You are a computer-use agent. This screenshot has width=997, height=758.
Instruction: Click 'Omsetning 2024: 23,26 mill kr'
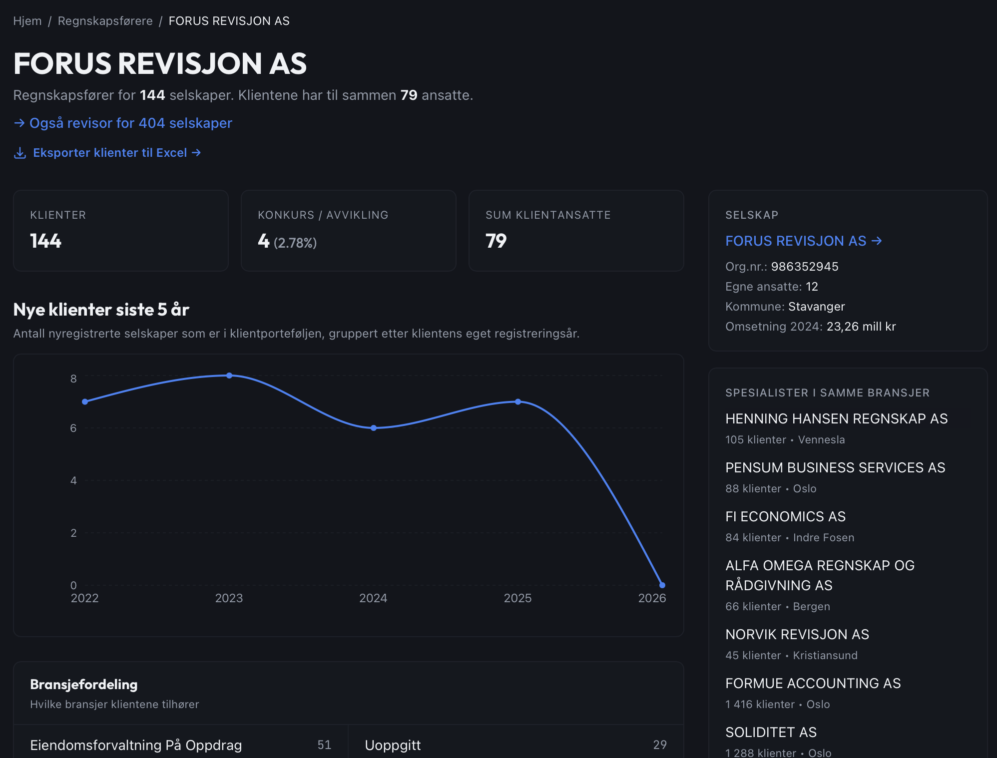(x=811, y=327)
